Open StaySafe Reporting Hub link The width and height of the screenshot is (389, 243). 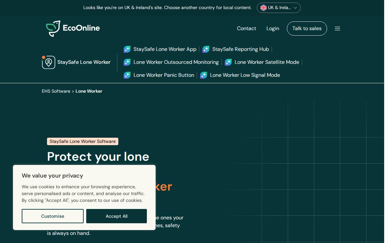pos(241,49)
